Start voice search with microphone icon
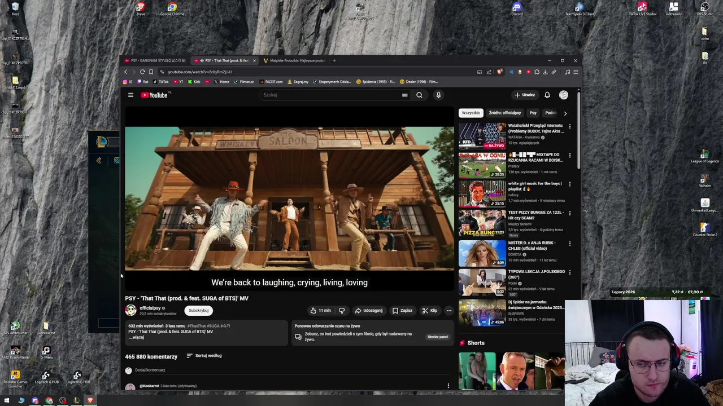 tap(438, 95)
